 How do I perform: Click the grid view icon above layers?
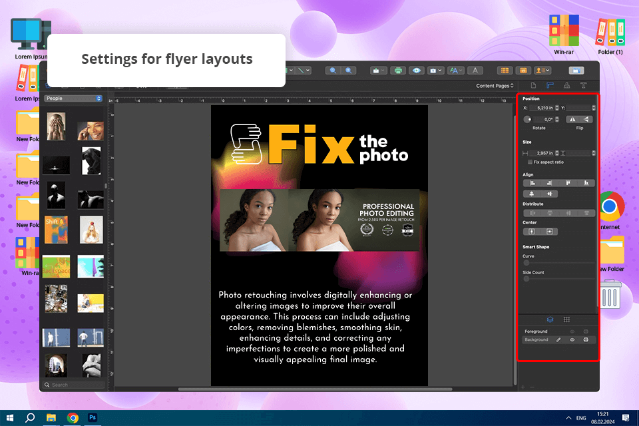click(x=566, y=319)
